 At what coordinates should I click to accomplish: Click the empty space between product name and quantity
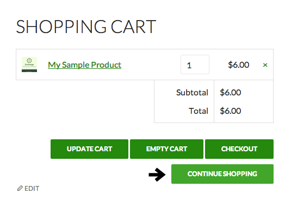pyautogui.click(x=151, y=65)
